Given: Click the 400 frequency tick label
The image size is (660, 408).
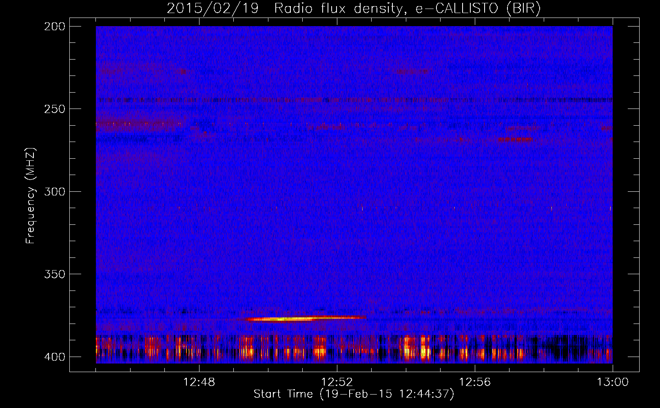Looking at the screenshot, I should tap(55, 357).
